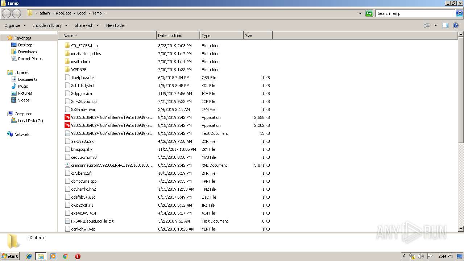Launch Google Chrome from the taskbar

click(x=65, y=256)
